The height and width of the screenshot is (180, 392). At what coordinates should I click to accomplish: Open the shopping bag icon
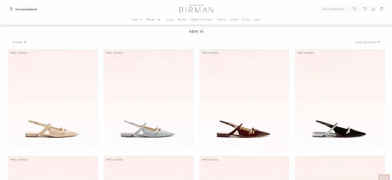[381, 9]
